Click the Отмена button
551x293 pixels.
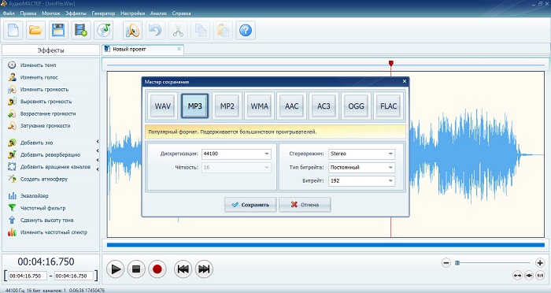(305, 205)
